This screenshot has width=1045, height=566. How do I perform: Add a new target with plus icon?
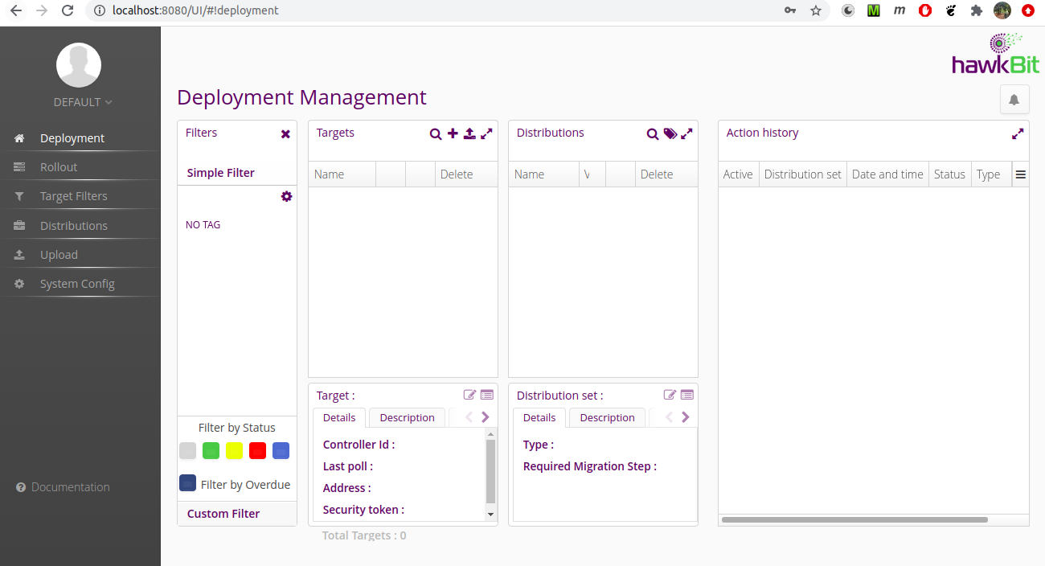(453, 133)
